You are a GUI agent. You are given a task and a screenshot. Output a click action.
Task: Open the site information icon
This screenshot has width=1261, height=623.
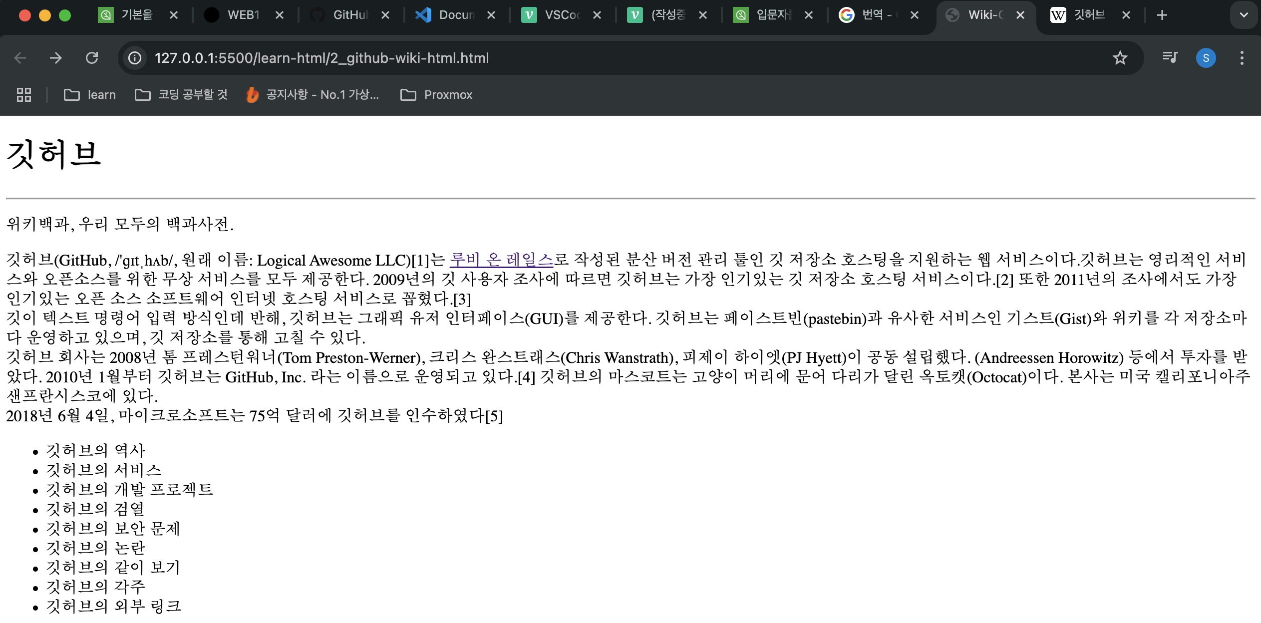(x=135, y=58)
